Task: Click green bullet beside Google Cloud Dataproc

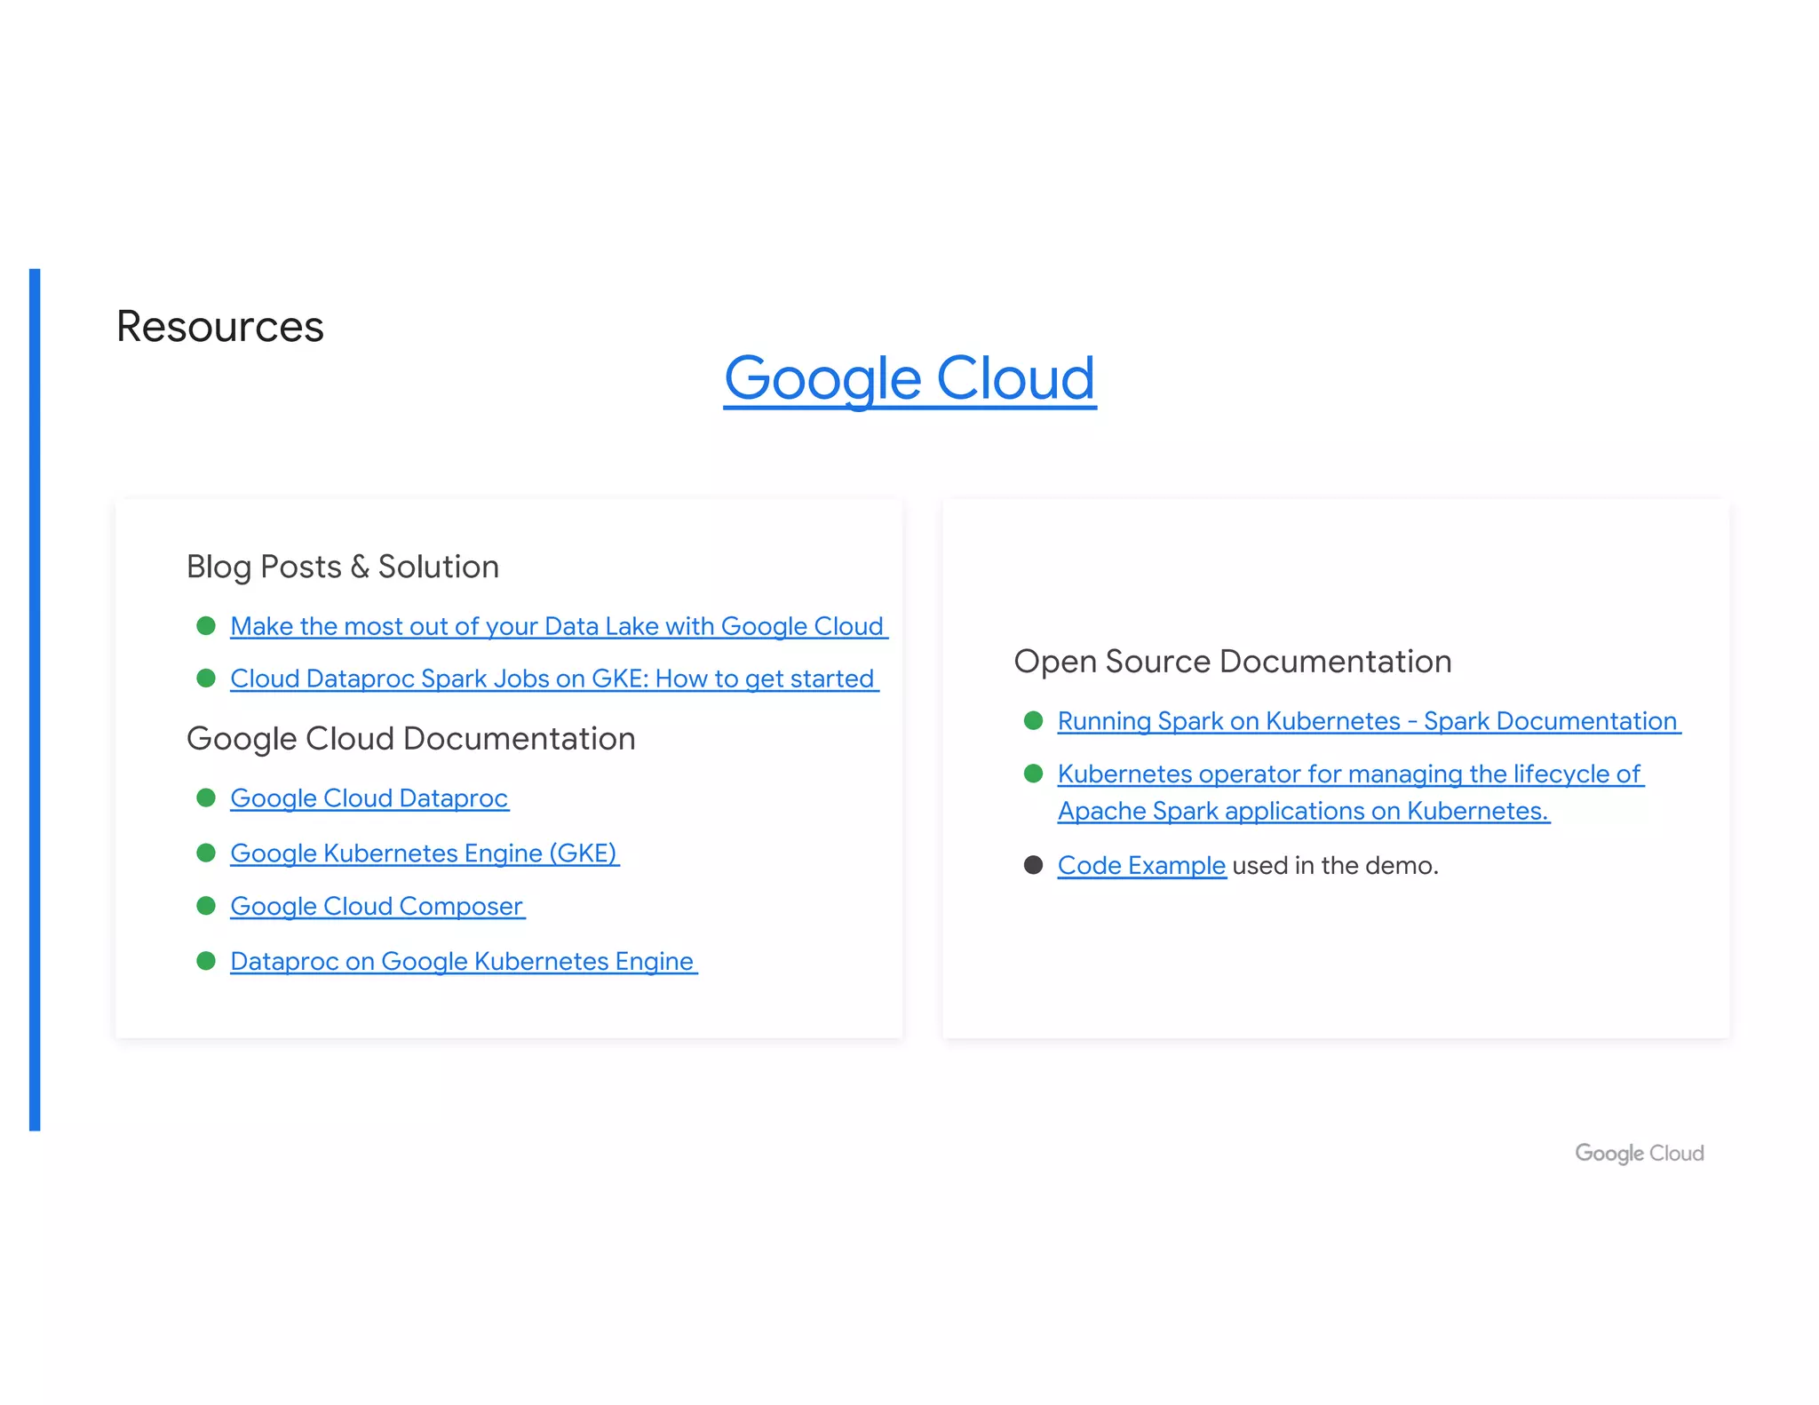Action: (206, 798)
